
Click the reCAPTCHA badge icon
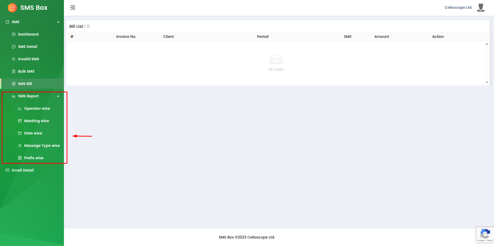(485, 235)
